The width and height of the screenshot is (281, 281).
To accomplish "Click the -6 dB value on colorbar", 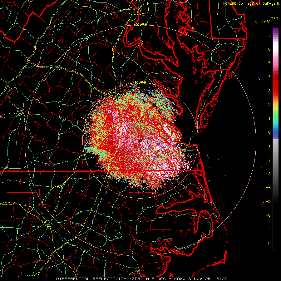I will coord(268,215).
